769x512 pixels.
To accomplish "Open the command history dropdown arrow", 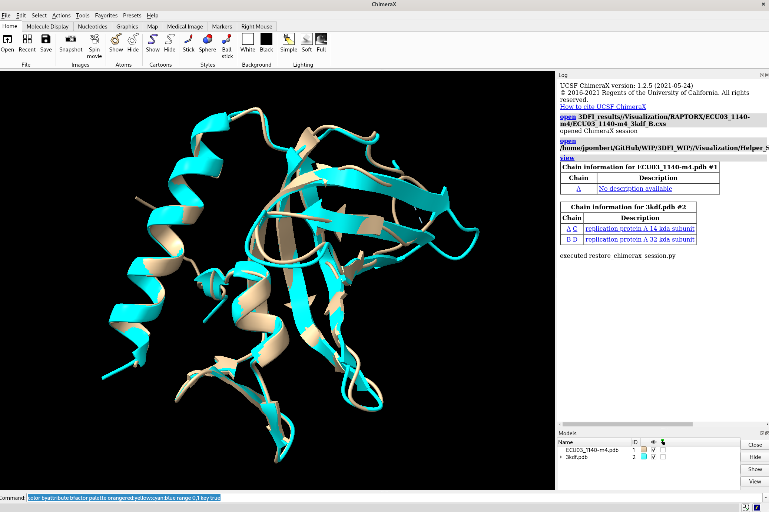I will 765,498.
